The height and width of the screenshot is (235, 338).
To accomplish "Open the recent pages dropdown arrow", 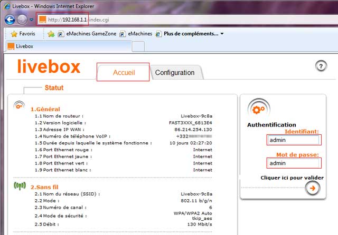I will (32, 19).
